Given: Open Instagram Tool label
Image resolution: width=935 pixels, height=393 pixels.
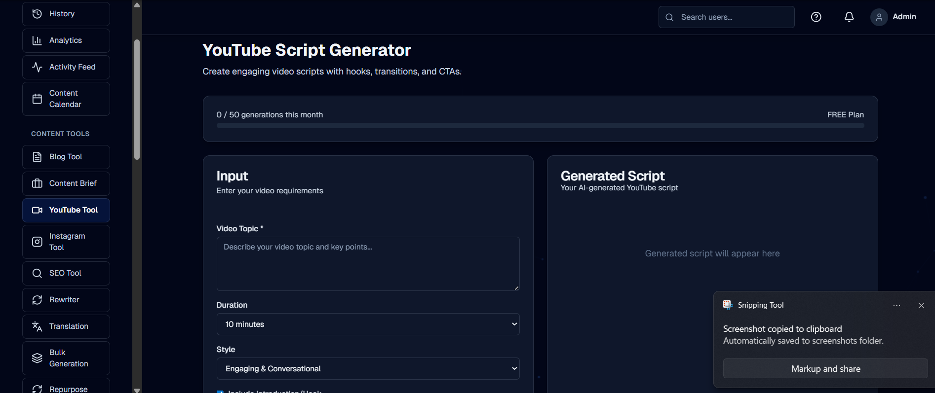Looking at the screenshot, I should point(67,242).
